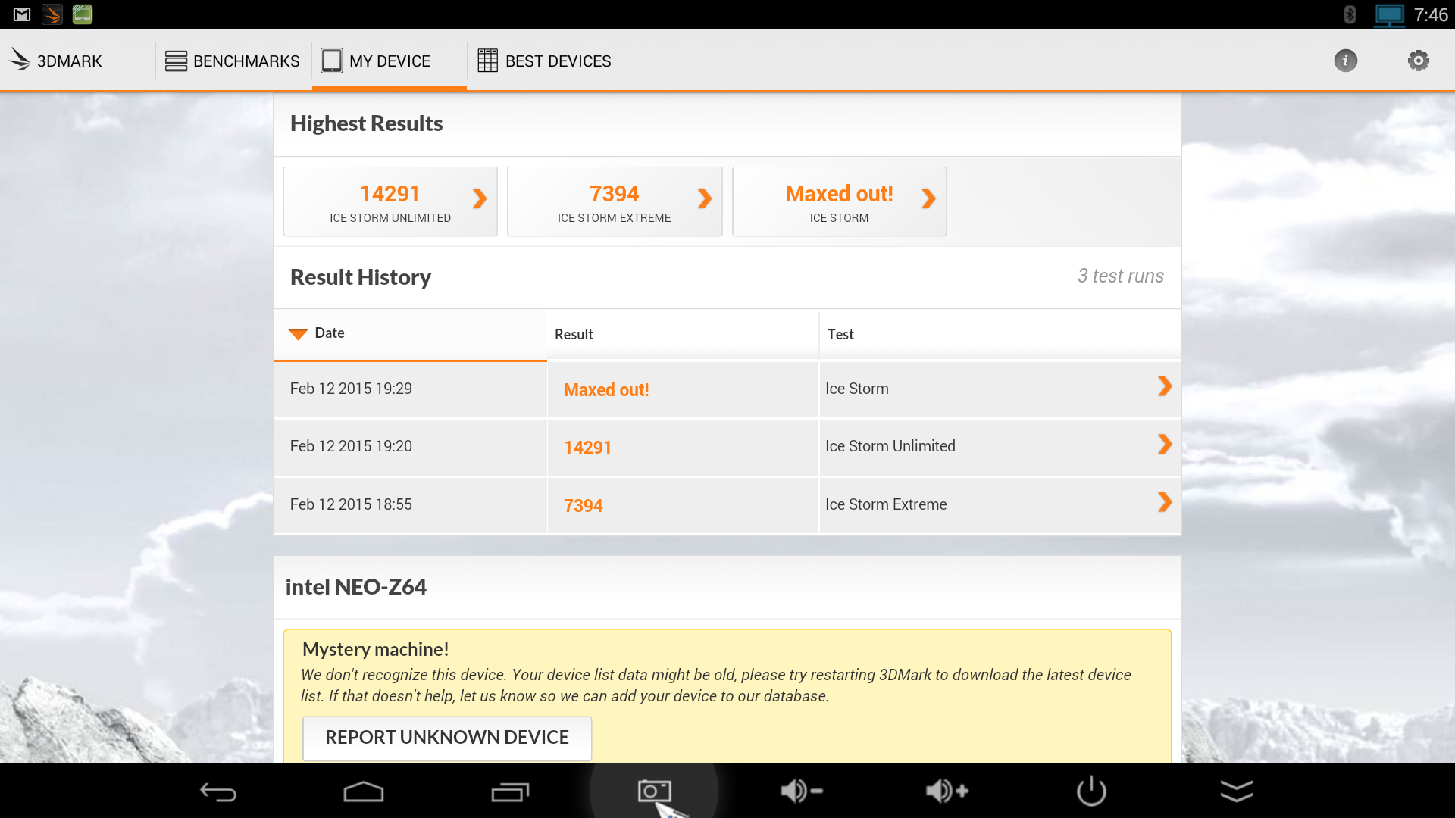Expand the Ice Storm row chevron
Image resolution: width=1455 pixels, height=818 pixels.
pos(1165,386)
